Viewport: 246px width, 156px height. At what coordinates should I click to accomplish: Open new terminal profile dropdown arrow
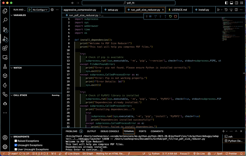coord(227,131)
